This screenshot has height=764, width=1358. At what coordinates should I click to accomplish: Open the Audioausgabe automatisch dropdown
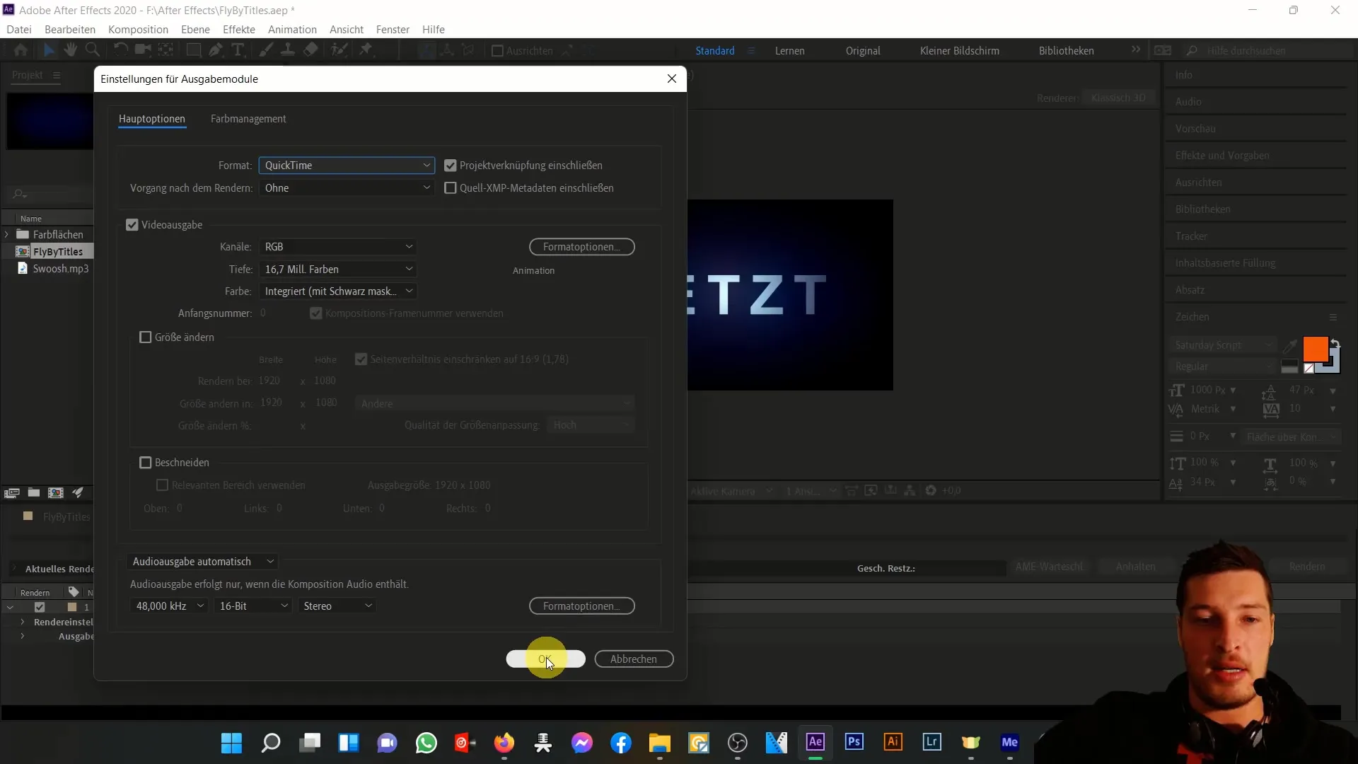(x=202, y=562)
